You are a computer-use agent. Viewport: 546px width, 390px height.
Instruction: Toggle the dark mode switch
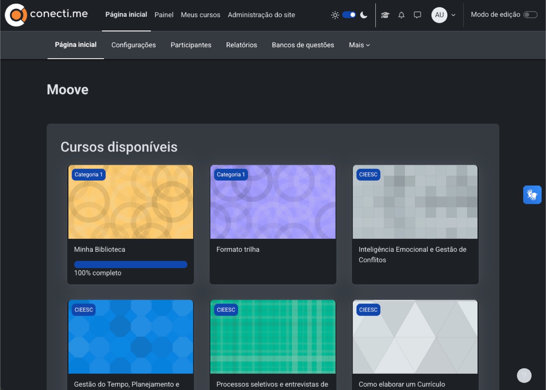click(349, 15)
